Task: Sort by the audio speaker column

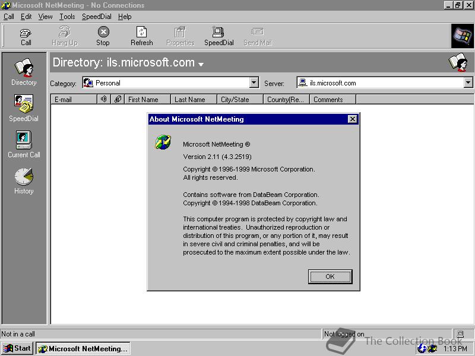Action: (104, 99)
